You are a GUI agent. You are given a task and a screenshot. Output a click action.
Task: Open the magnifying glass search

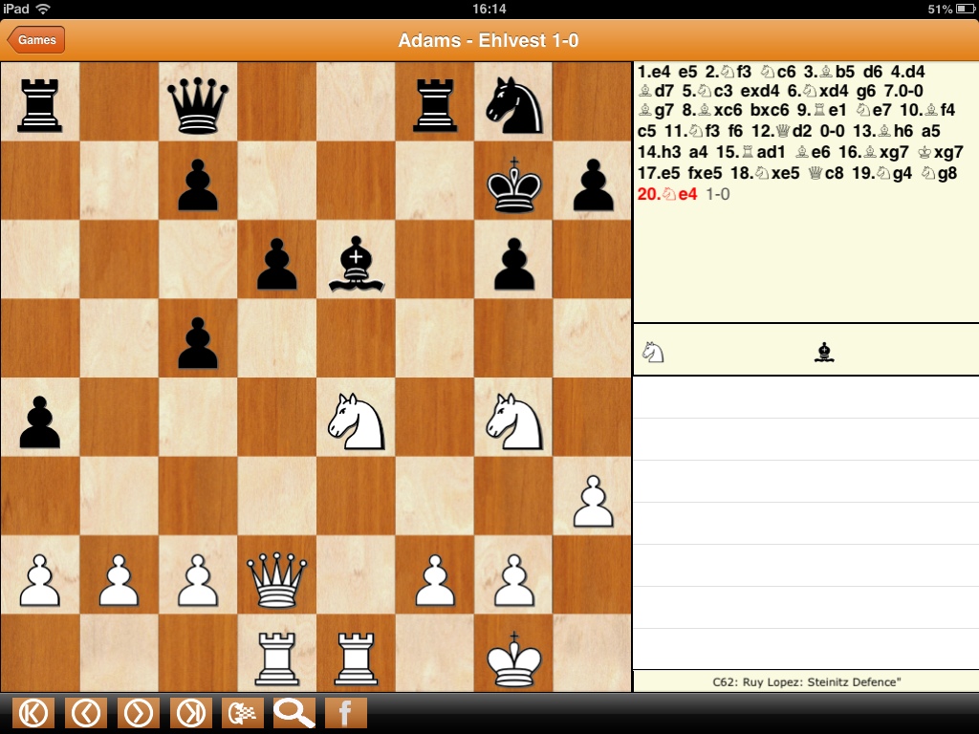pyautogui.click(x=294, y=713)
